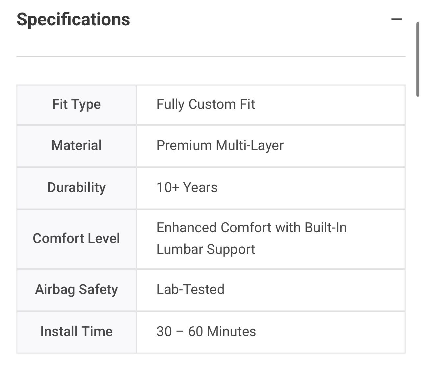This screenshot has width=422, height=370.
Task: Select the Comfort Level label cell
Action: point(76,238)
